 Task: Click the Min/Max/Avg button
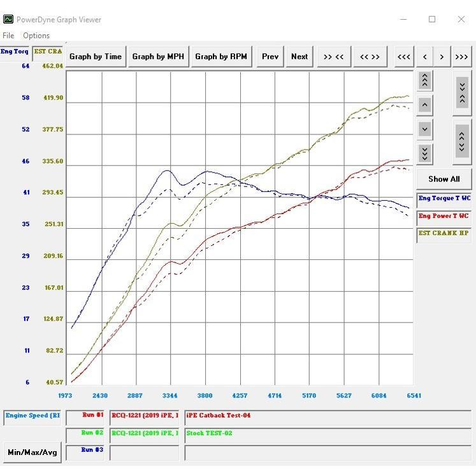tap(32, 452)
